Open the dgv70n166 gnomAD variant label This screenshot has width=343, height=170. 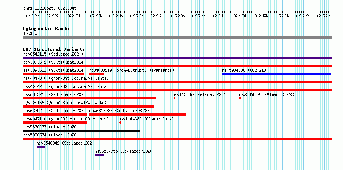click(x=65, y=103)
